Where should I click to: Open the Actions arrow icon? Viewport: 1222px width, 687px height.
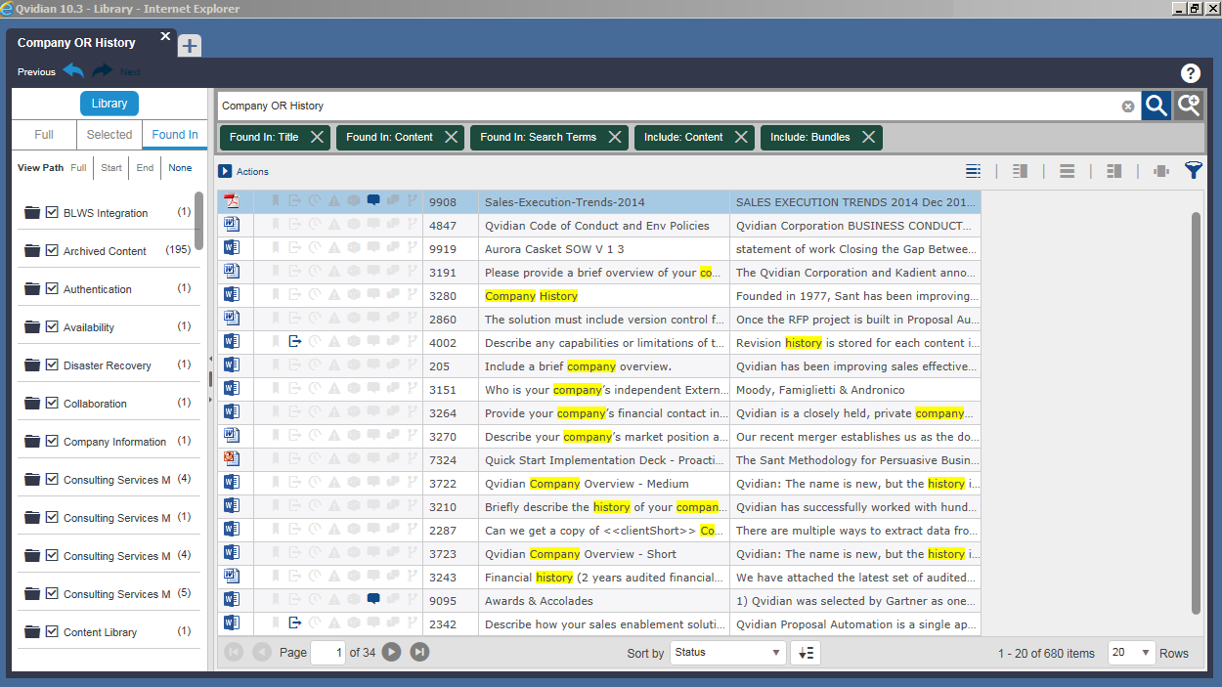click(225, 171)
